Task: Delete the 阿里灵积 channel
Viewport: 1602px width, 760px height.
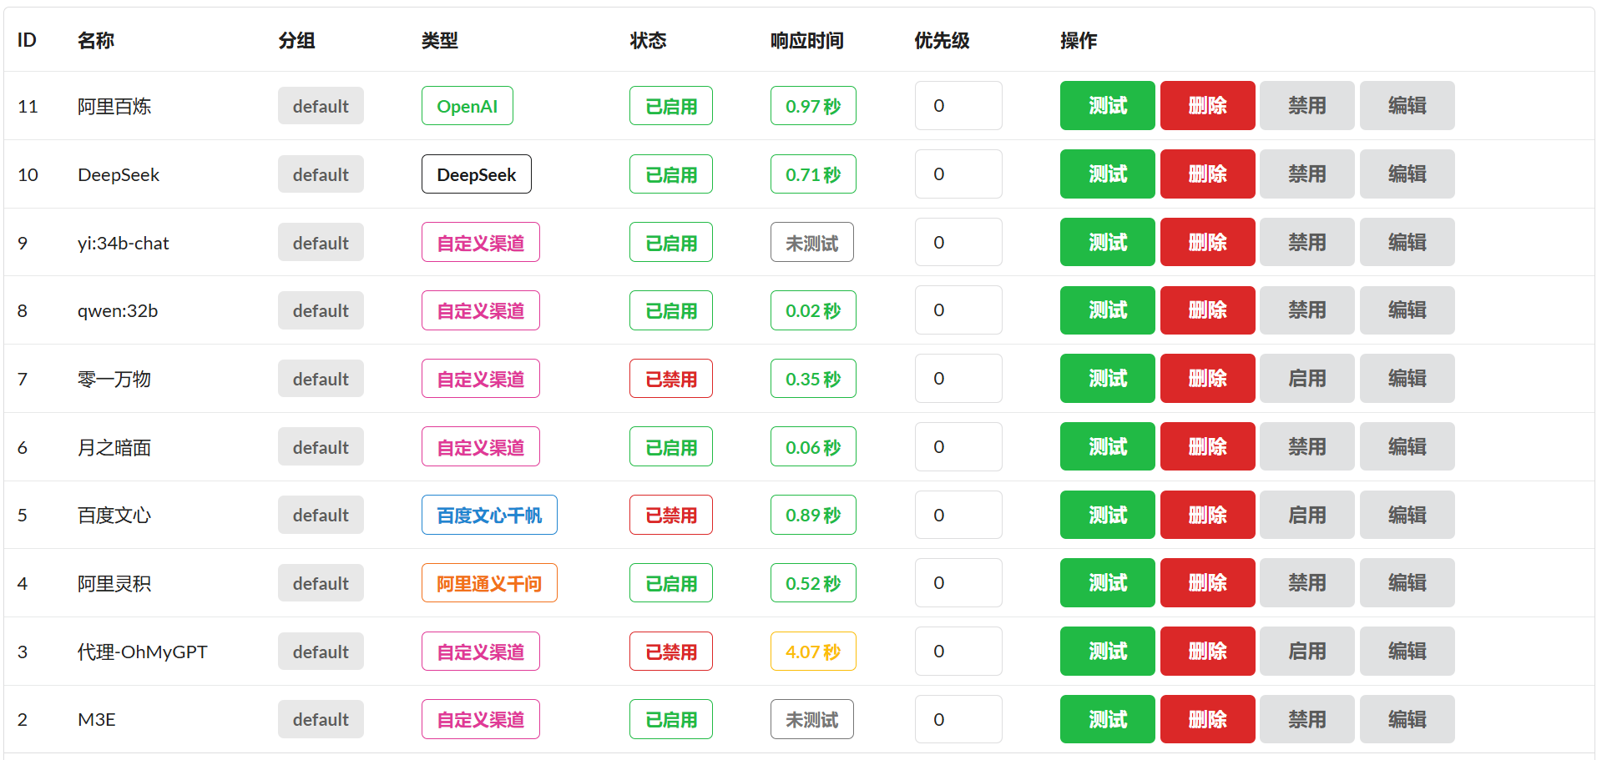Action: point(1207,583)
